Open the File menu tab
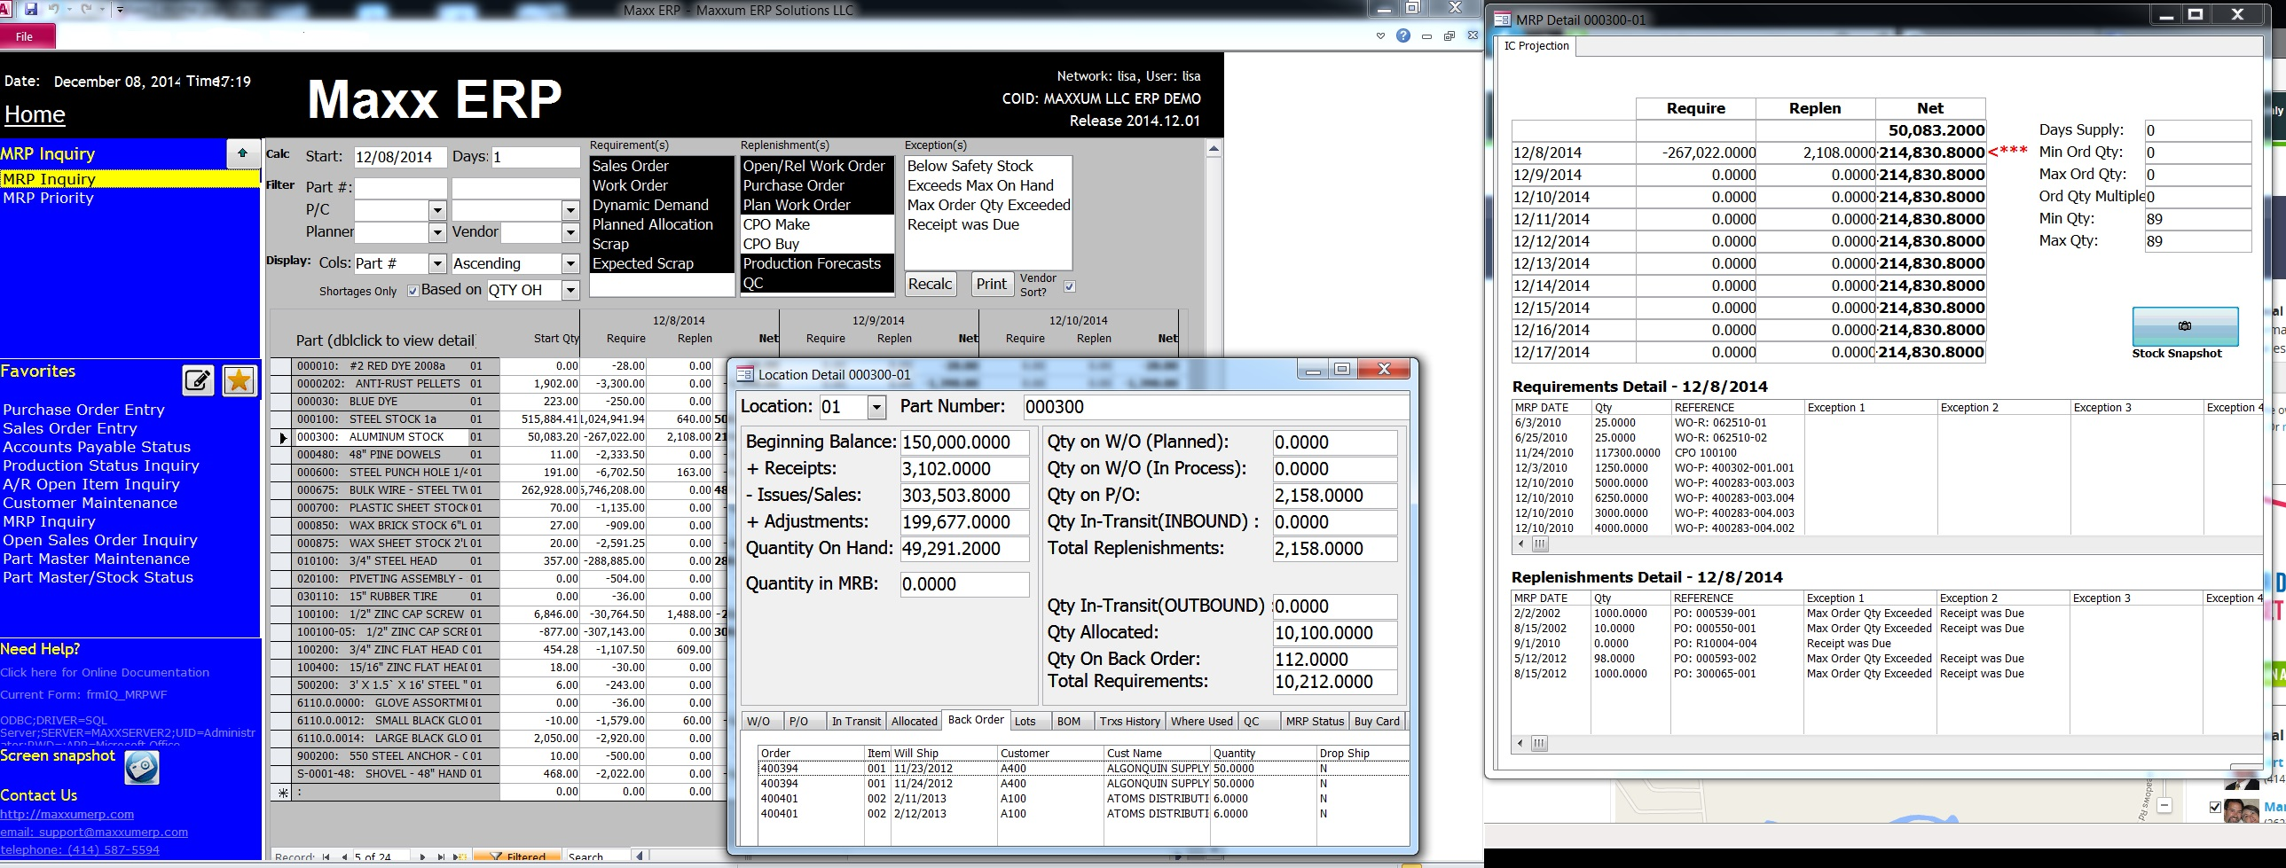Image resolution: width=2286 pixels, height=868 pixels. click(26, 36)
